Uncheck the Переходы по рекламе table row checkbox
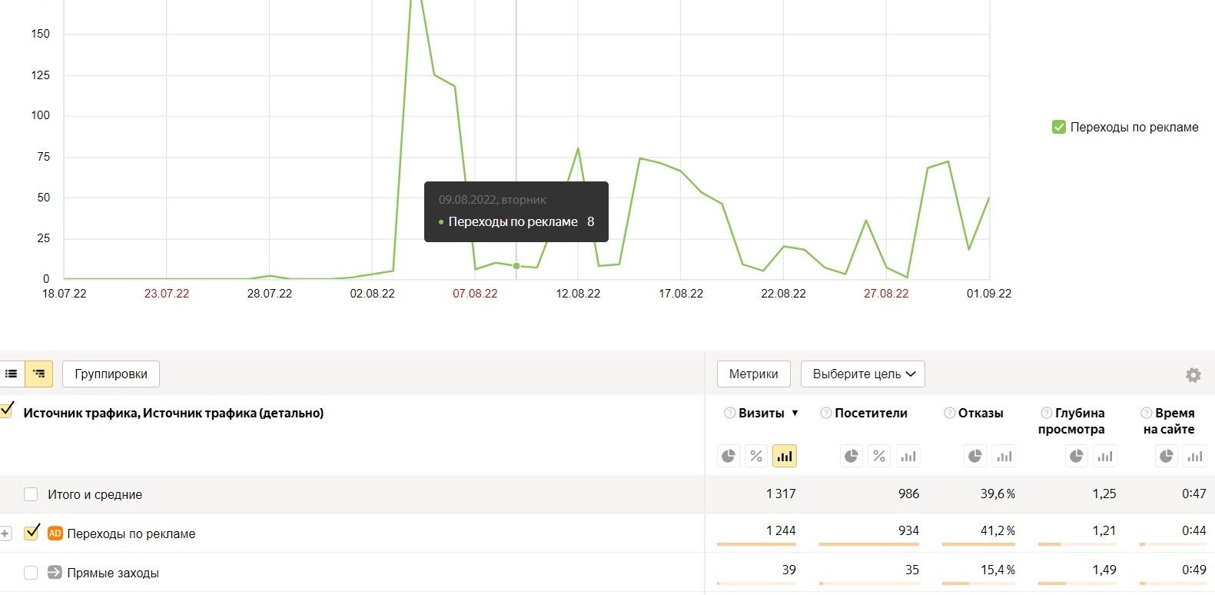 (32, 532)
